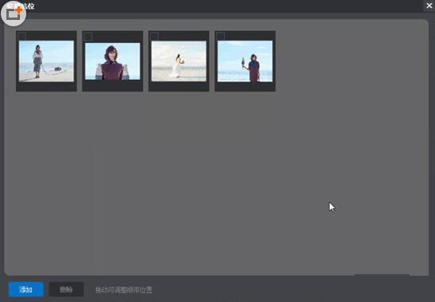Click the hint text 拖动可调整顺序位置
The width and height of the screenshot is (435, 302).
tap(123, 290)
